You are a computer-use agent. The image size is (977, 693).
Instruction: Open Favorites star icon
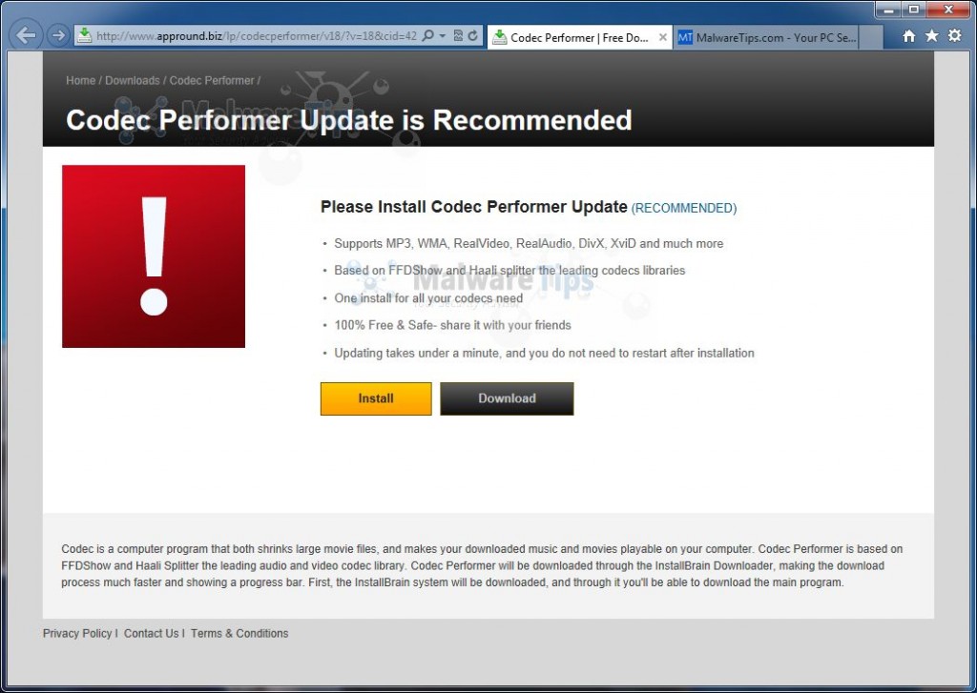pos(931,35)
